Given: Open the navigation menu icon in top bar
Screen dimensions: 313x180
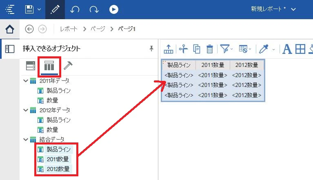Looking at the screenshot, I should tap(9, 9).
